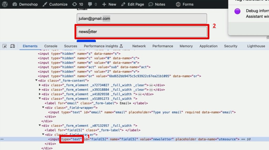269x150 pixels.
Task: Open the three-dot actions for selected node
Action: pos(2,139)
